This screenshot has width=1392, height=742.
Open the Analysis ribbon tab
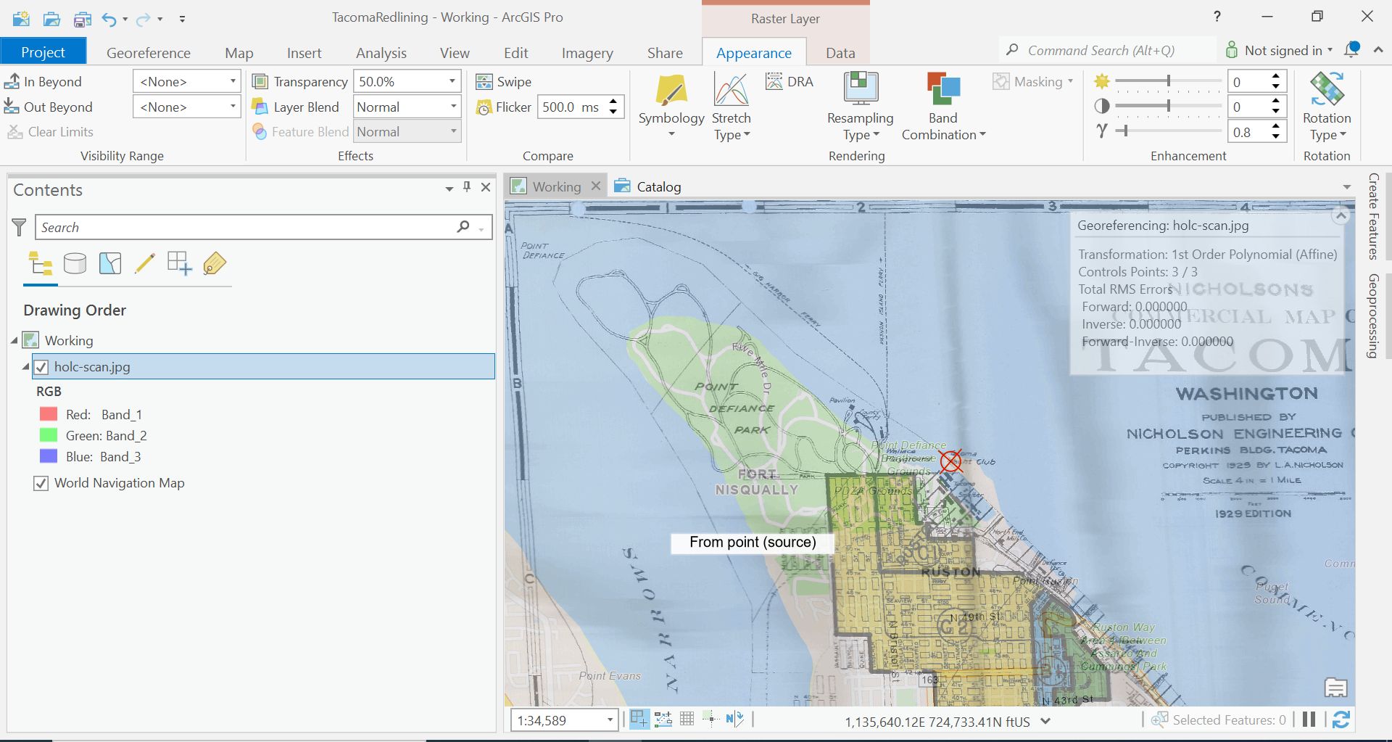point(381,53)
